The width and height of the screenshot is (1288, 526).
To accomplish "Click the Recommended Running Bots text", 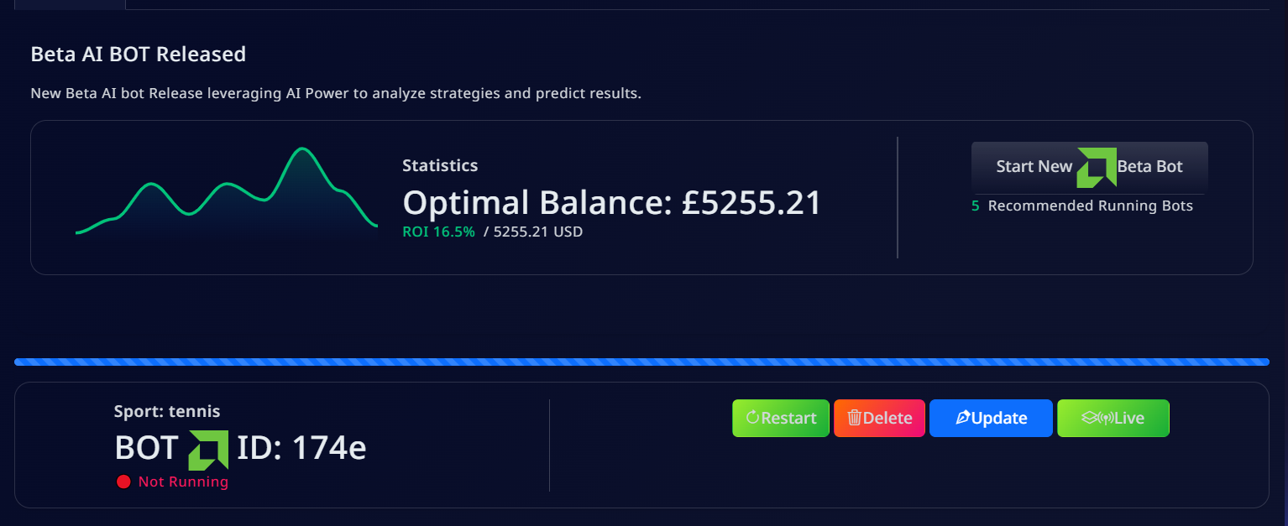I will pos(1090,206).
